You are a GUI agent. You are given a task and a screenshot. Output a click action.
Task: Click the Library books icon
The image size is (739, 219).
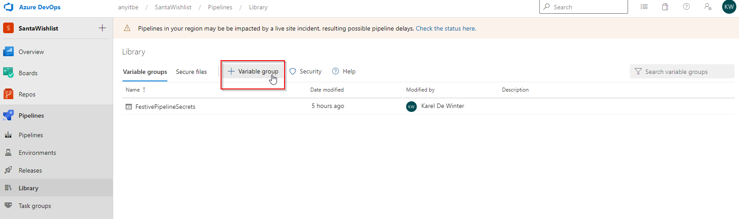[x=8, y=188]
